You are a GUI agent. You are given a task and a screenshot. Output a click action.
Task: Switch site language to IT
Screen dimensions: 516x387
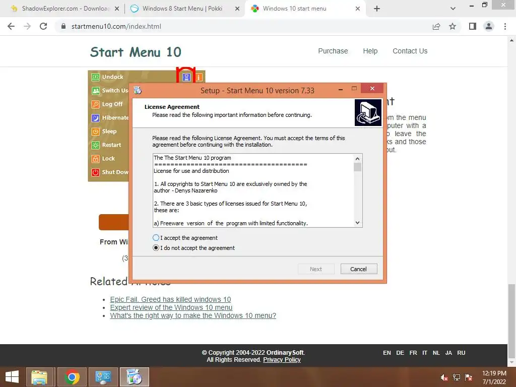tap(425, 353)
